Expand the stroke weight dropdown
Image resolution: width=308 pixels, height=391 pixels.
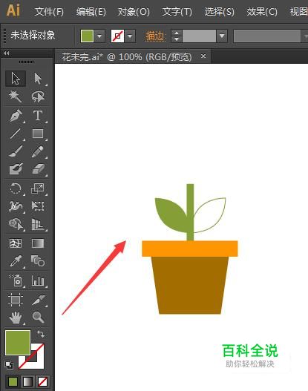point(222,36)
